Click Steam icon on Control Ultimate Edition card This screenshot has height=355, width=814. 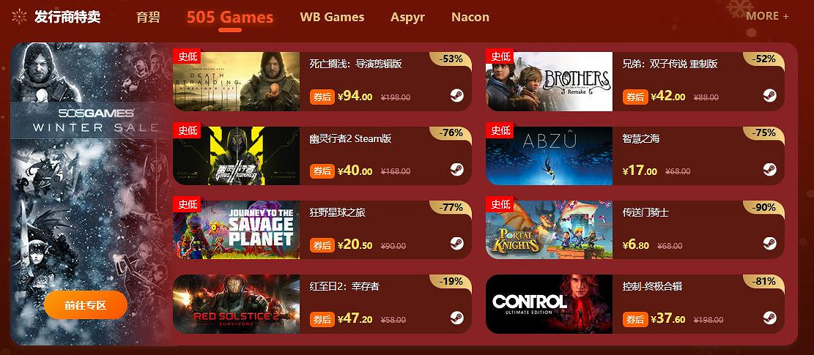pos(770,318)
